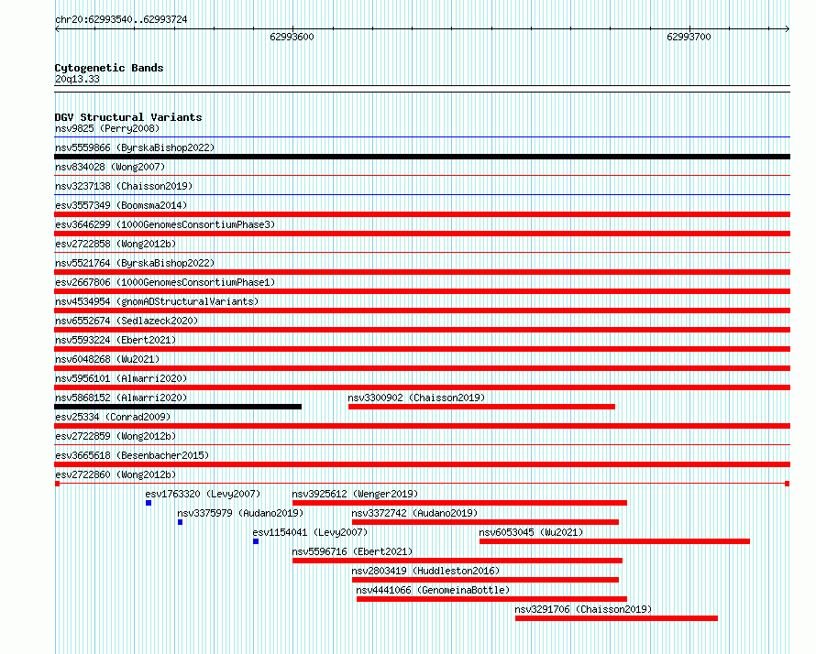This screenshot has height=654, width=816.
Task: Click the 62993700 ruler position label
Action: pyautogui.click(x=689, y=37)
